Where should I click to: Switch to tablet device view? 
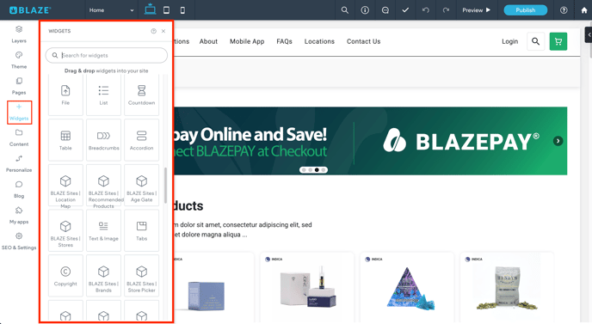tap(166, 10)
